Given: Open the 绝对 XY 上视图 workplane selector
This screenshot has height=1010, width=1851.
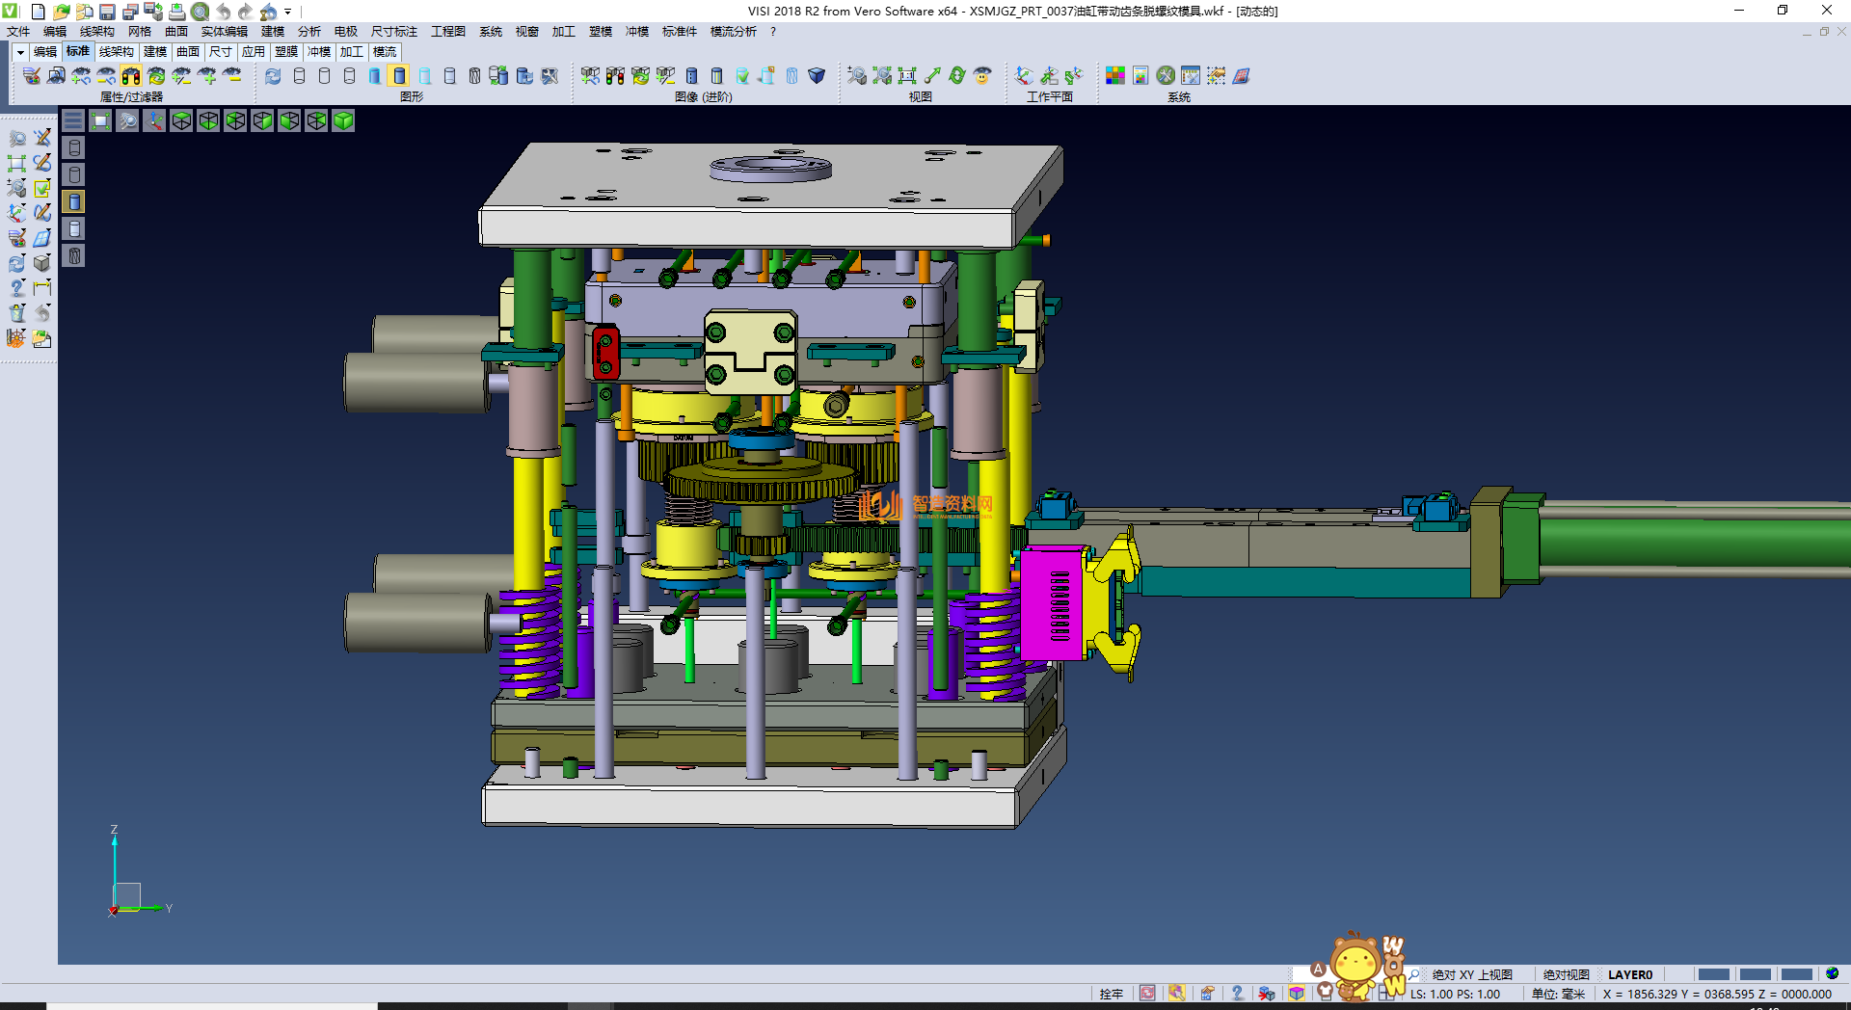Looking at the screenshot, I should [x=1471, y=974].
